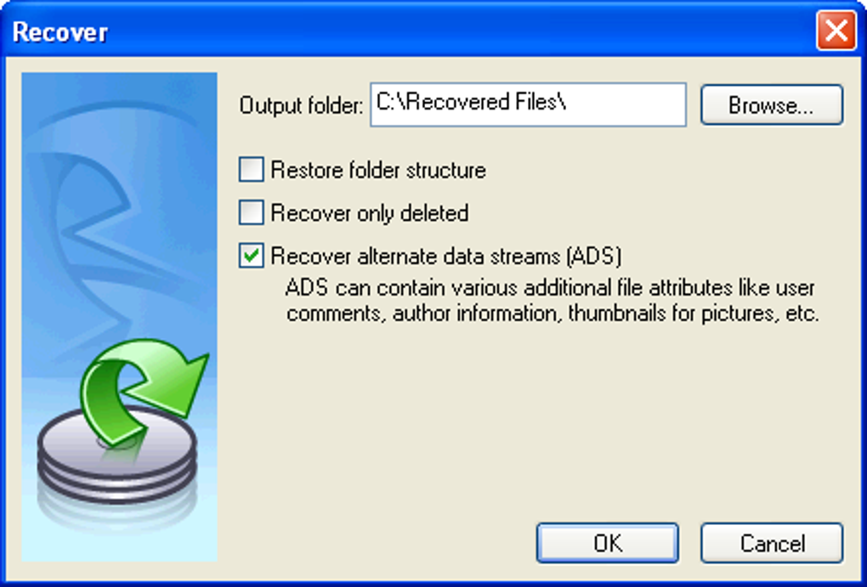
Task: Close the Recover dialog with the red X
Action: click(836, 31)
